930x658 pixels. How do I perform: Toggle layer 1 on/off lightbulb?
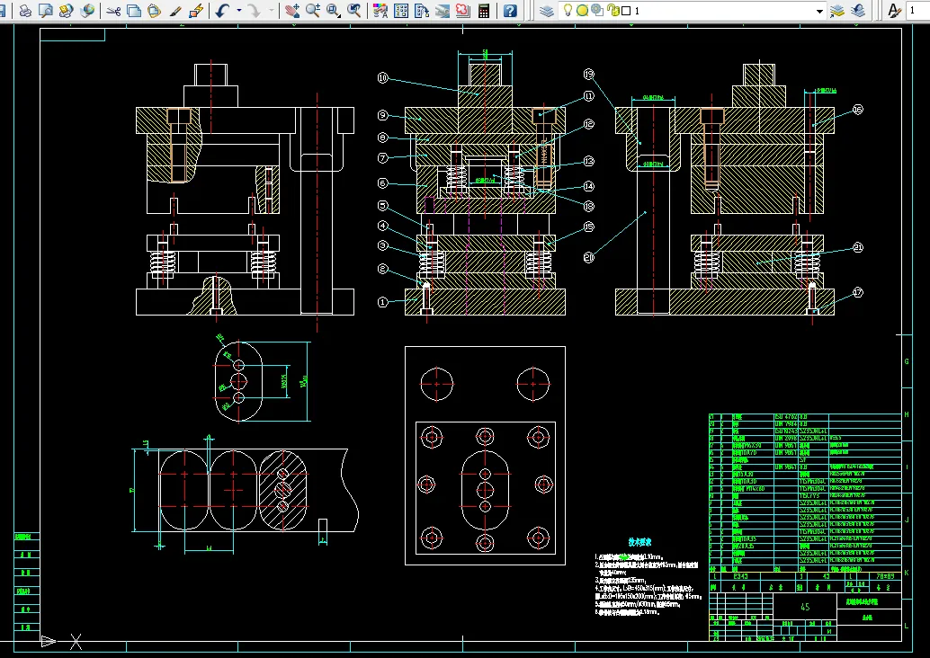(568, 11)
